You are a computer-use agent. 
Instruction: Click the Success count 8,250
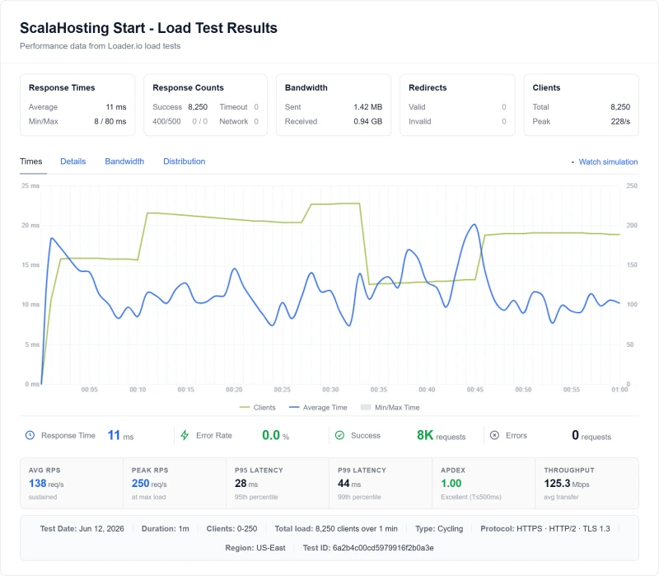point(198,107)
